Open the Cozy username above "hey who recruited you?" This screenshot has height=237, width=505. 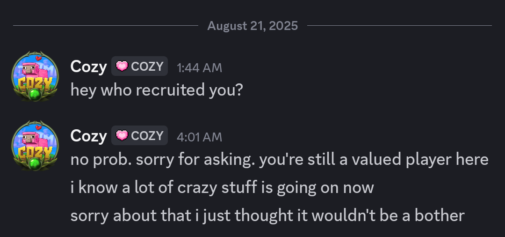[x=88, y=67]
